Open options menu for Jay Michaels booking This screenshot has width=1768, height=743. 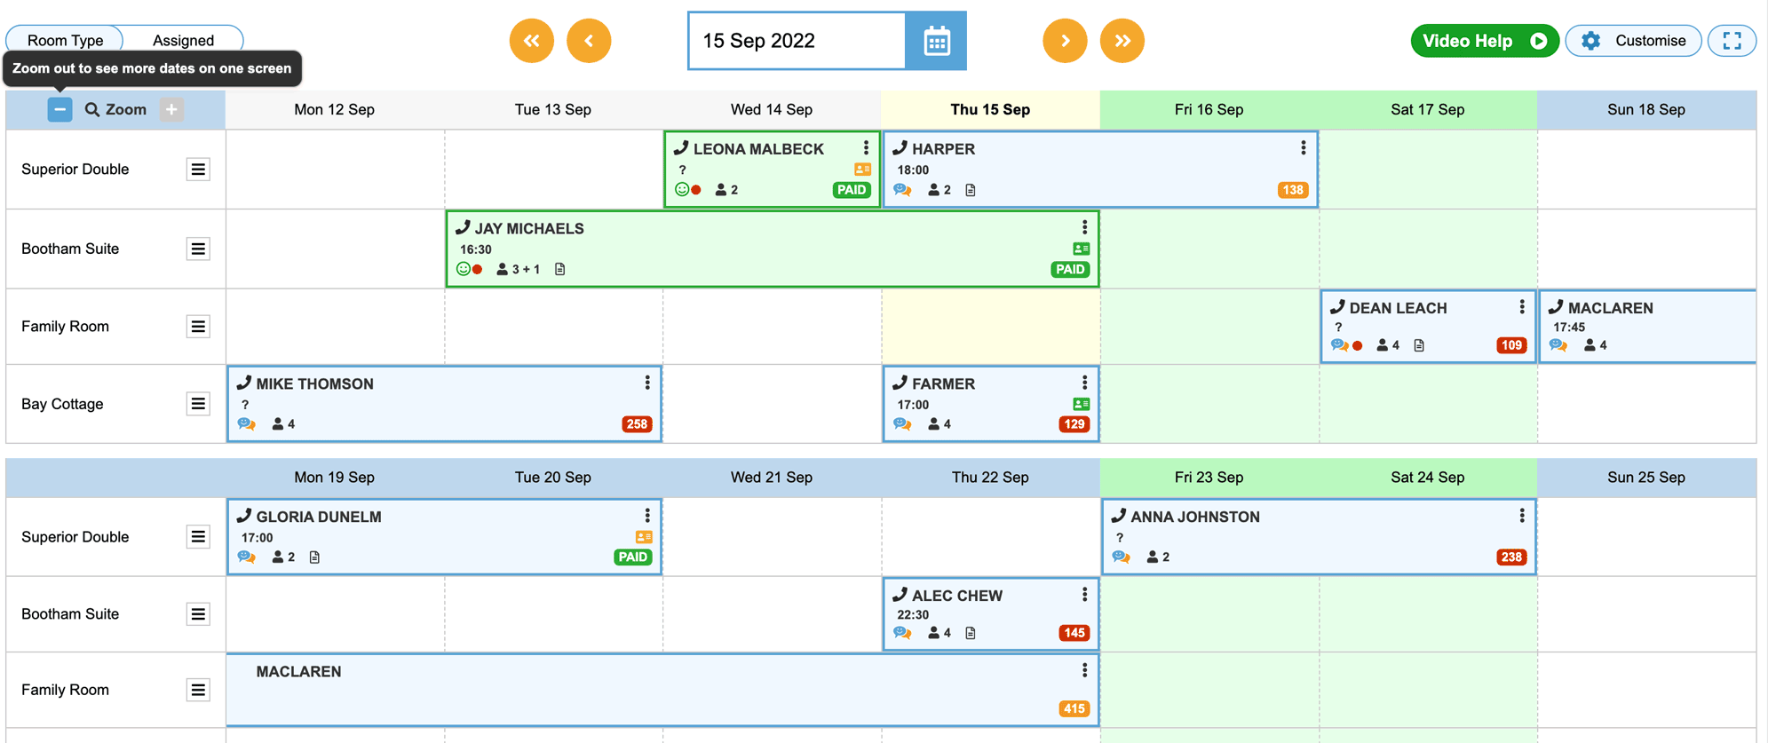click(x=1084, y=228)
